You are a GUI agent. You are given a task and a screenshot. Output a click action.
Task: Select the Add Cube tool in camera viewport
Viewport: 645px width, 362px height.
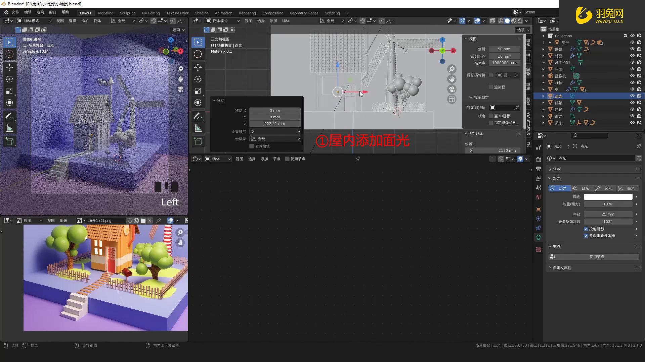[x=9, y=141]
